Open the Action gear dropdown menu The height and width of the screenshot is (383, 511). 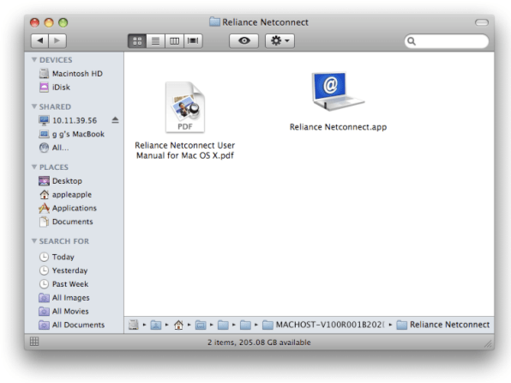click(280, 41)
